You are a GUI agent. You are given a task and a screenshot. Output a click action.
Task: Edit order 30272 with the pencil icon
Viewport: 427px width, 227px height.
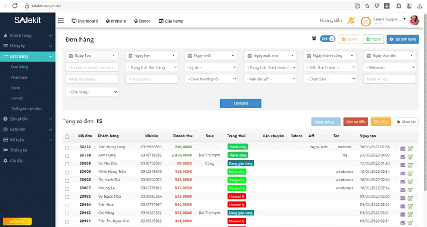tap(410, 148)
